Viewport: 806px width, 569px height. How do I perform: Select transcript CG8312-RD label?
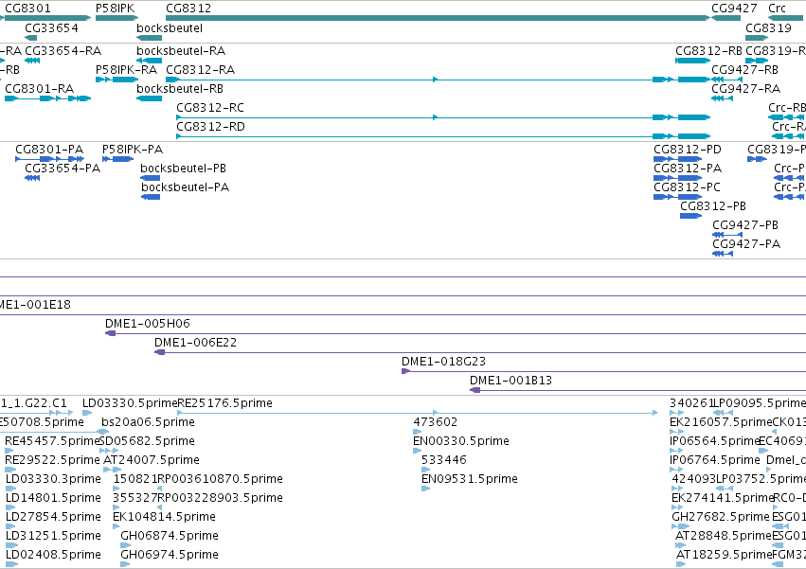211,127
